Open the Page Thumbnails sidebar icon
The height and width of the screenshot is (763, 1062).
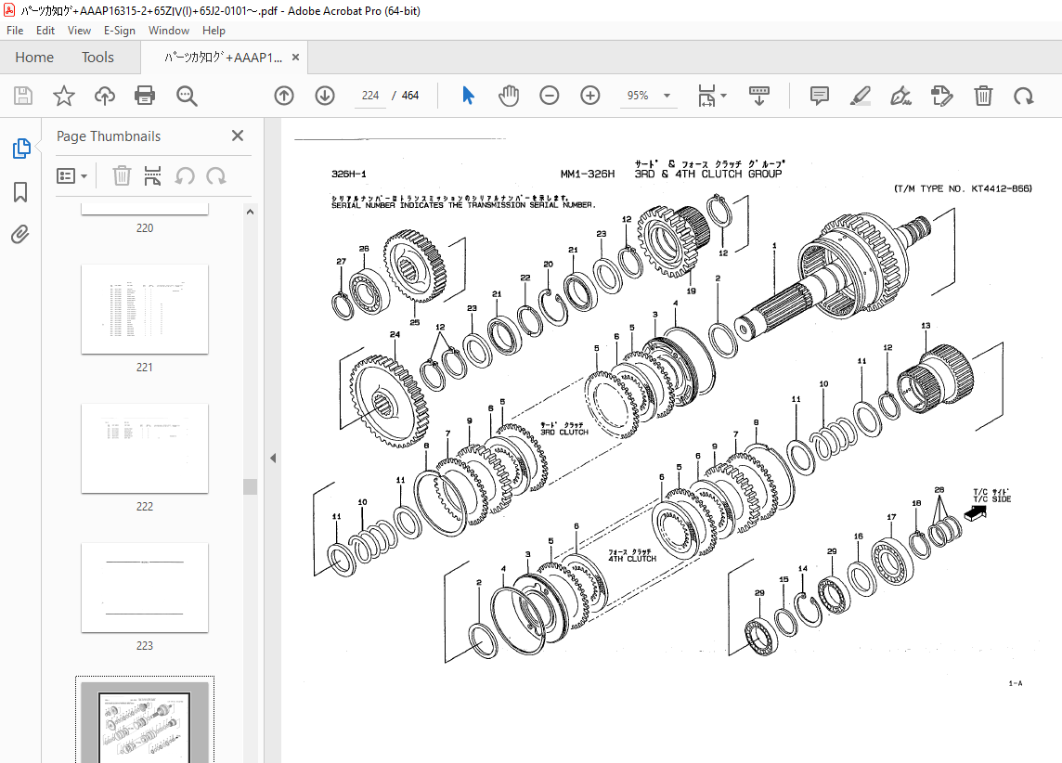pyautogui.click(x=21, y=149)
